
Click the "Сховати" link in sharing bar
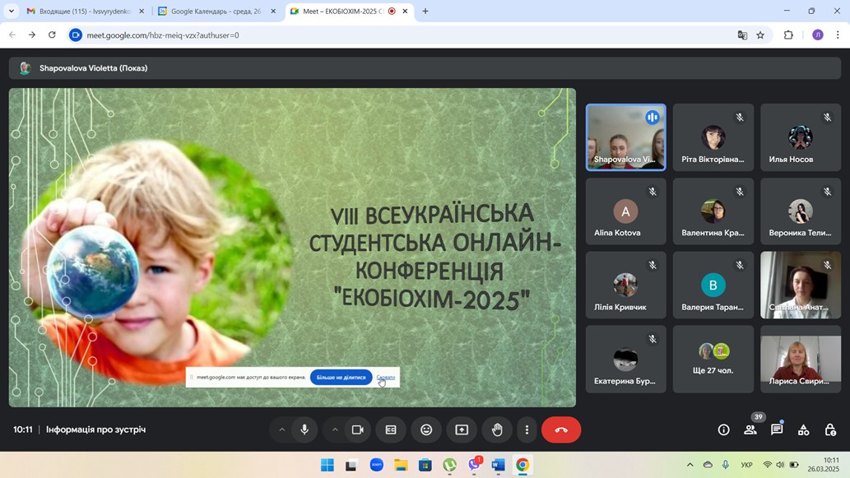pyautogui.click(x=385, y=378)
